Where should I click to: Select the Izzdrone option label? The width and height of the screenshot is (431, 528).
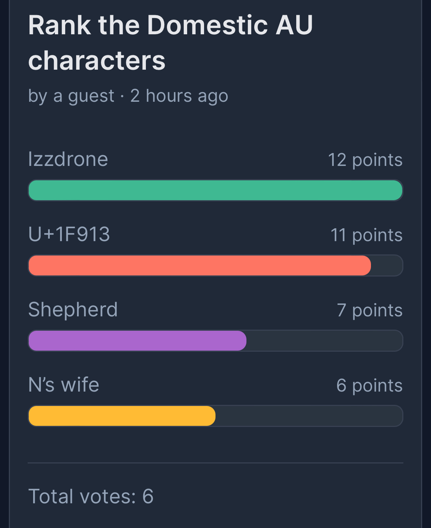point(68,159)
